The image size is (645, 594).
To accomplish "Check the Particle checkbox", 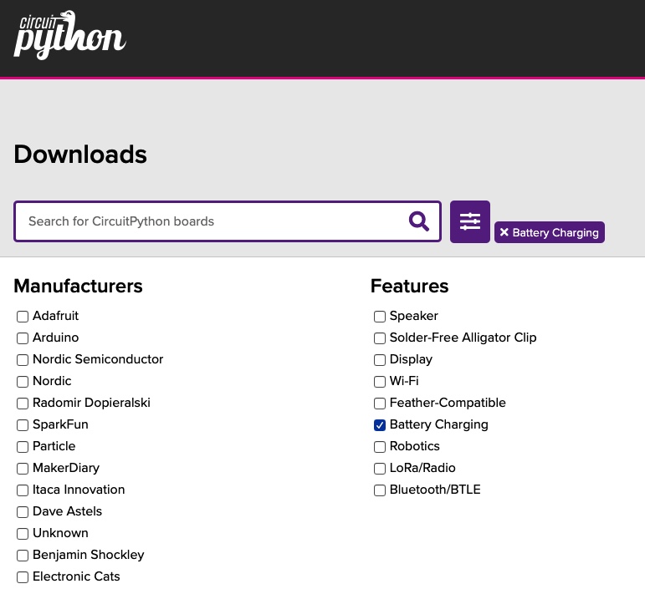I will click(x=23, y=447).
